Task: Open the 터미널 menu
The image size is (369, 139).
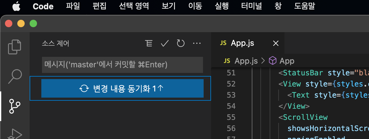Action: (x=251, y=6)
